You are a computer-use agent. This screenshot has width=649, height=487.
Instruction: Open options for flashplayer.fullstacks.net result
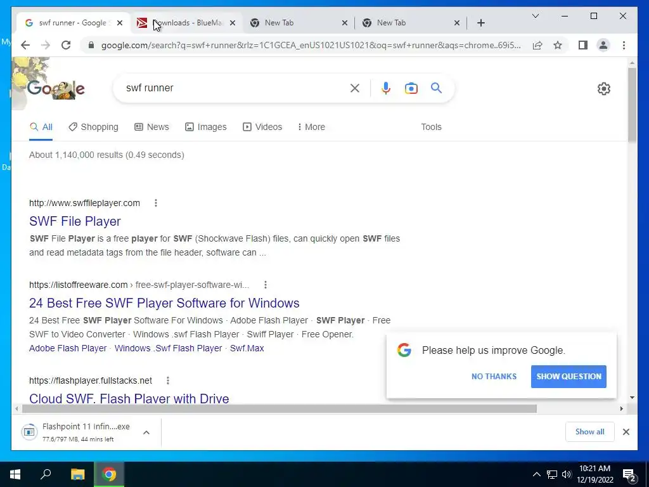pyautogui.click(x=167, y=380)
